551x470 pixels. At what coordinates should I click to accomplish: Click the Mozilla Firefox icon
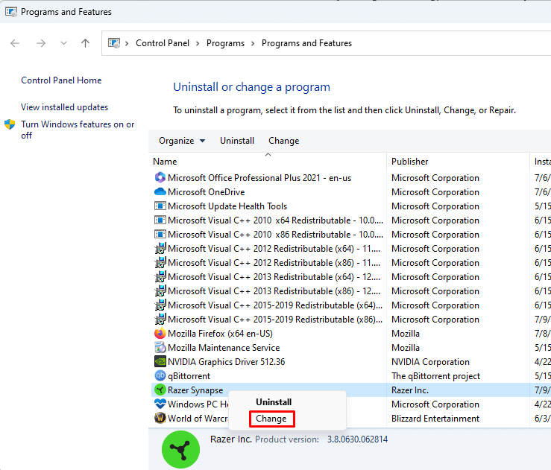pyautogui.click(x=160, y=333)
